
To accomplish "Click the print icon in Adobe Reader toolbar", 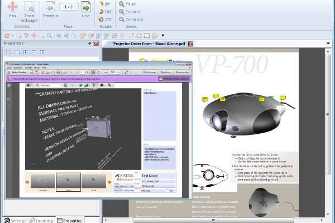I will point(58,72).
